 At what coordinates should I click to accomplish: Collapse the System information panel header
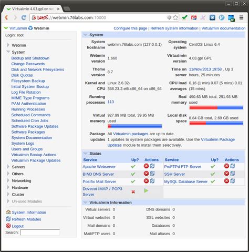coord(85,35)
